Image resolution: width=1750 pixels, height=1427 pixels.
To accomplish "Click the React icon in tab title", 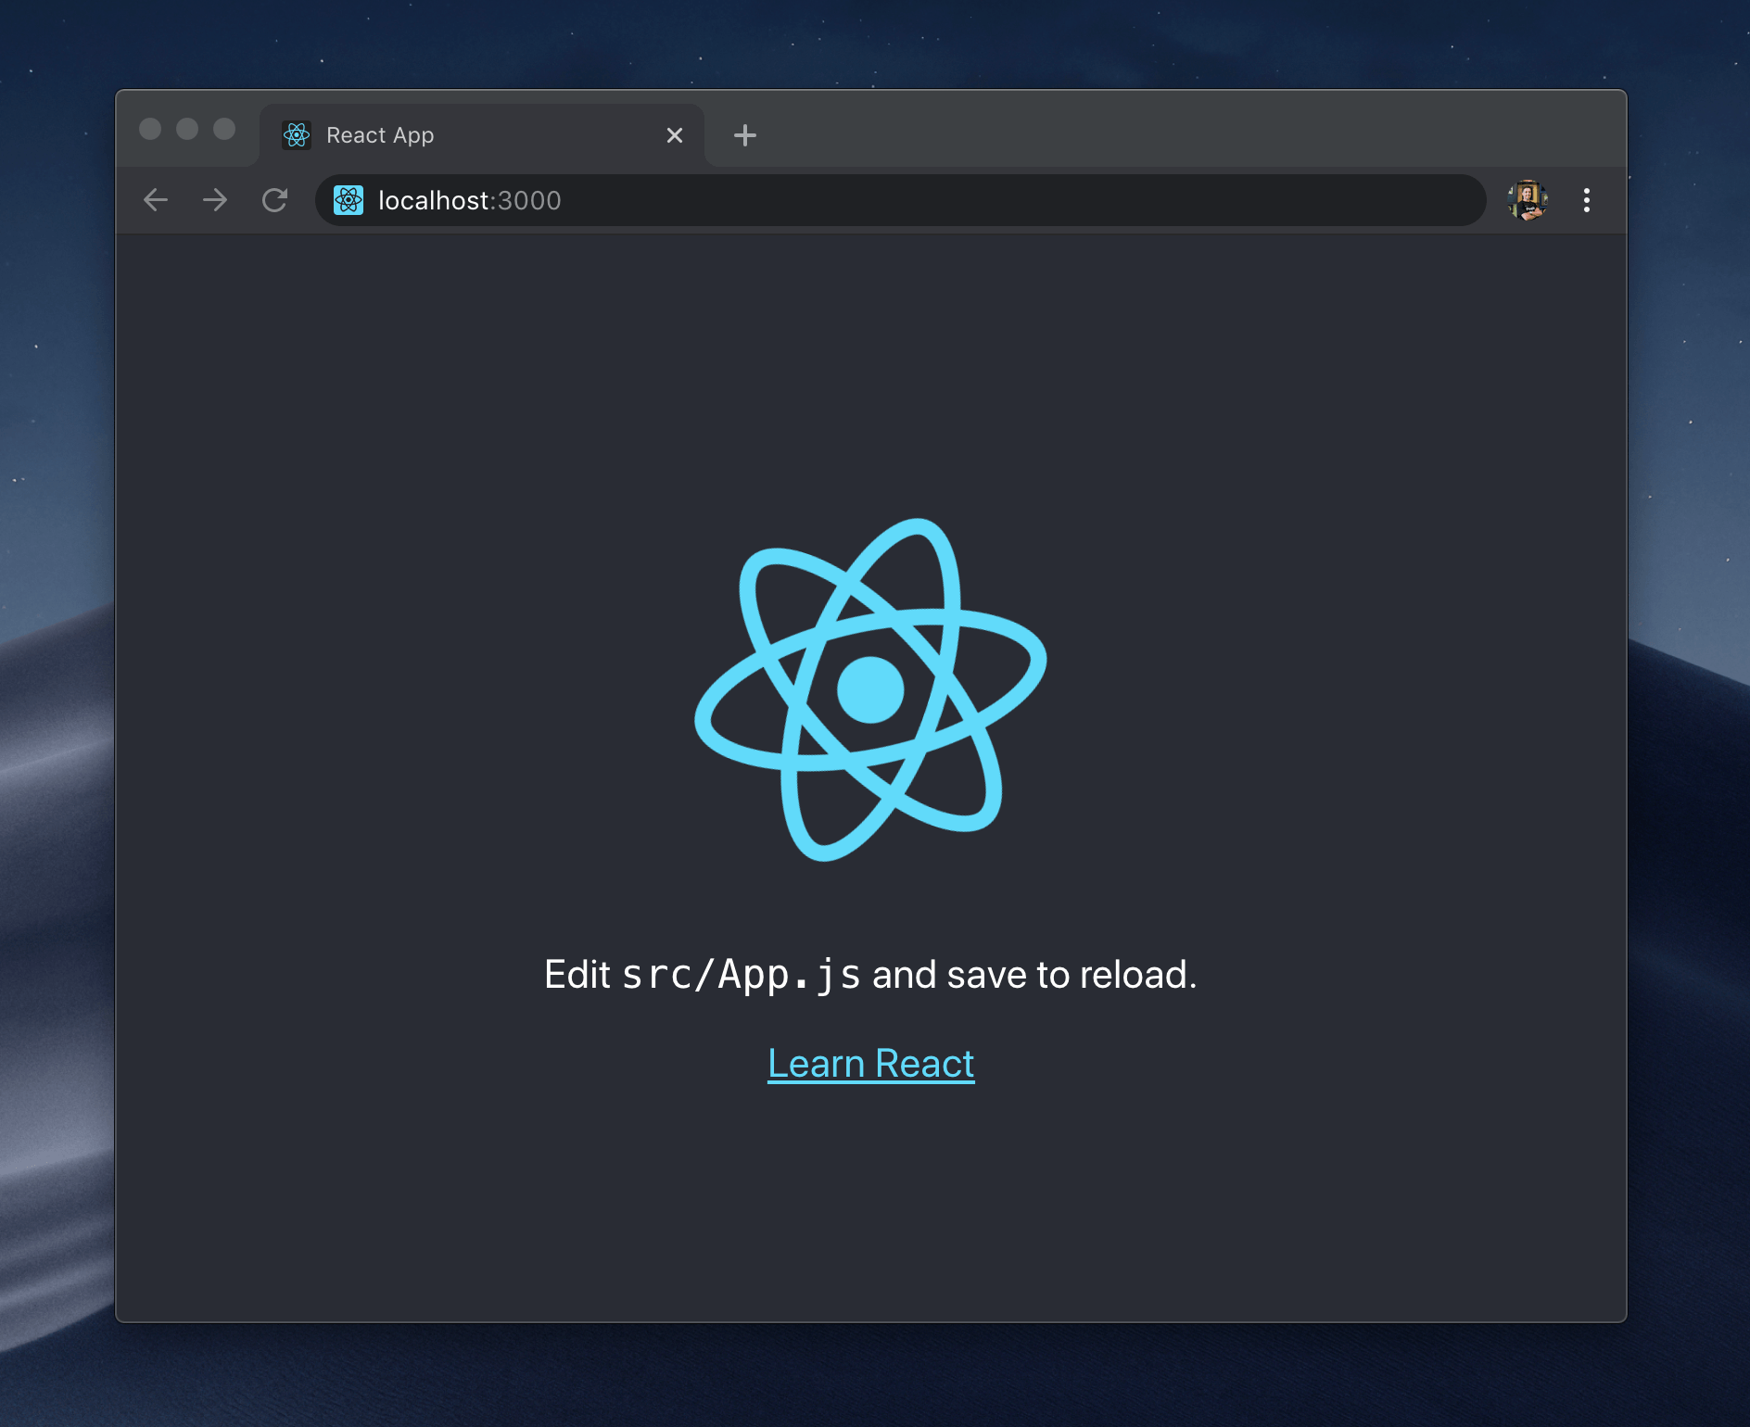I will [297, 135].
